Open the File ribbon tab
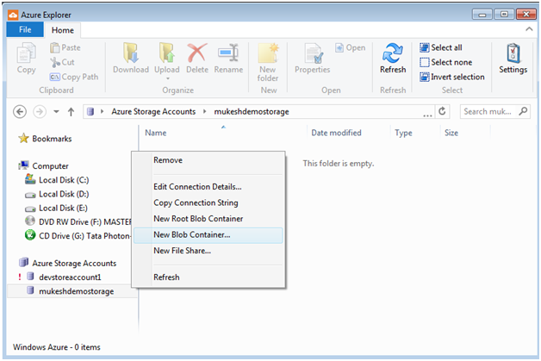Viewport: 541px width, 361px height. [25, 29]
